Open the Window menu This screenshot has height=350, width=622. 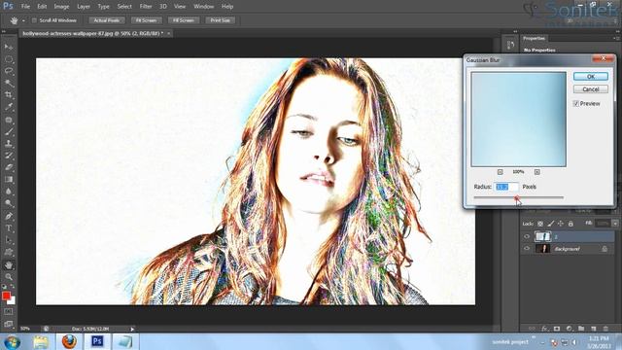click(204, 7)
